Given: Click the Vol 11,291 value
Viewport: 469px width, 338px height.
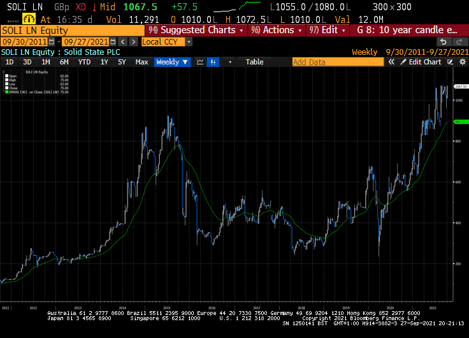Looking at the screenshot, I should pos(133,20).
